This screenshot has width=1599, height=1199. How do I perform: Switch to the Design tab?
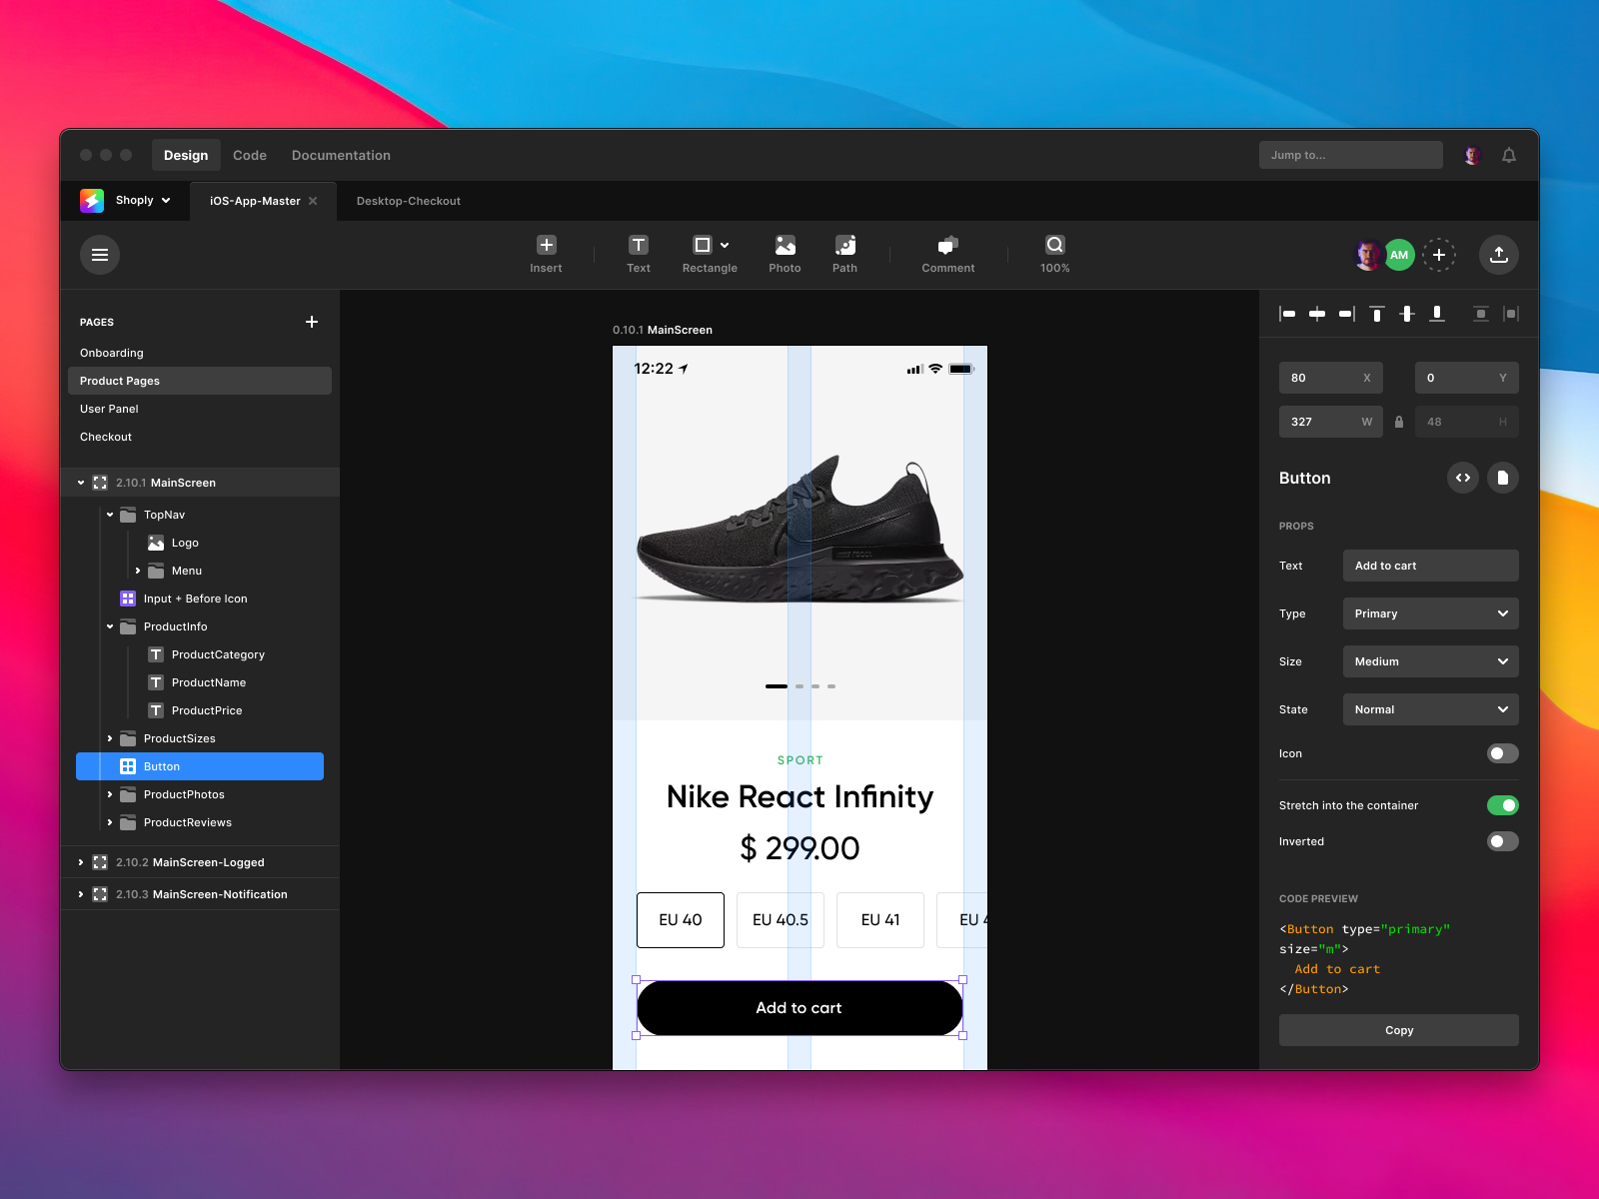(x=186, y=155)
